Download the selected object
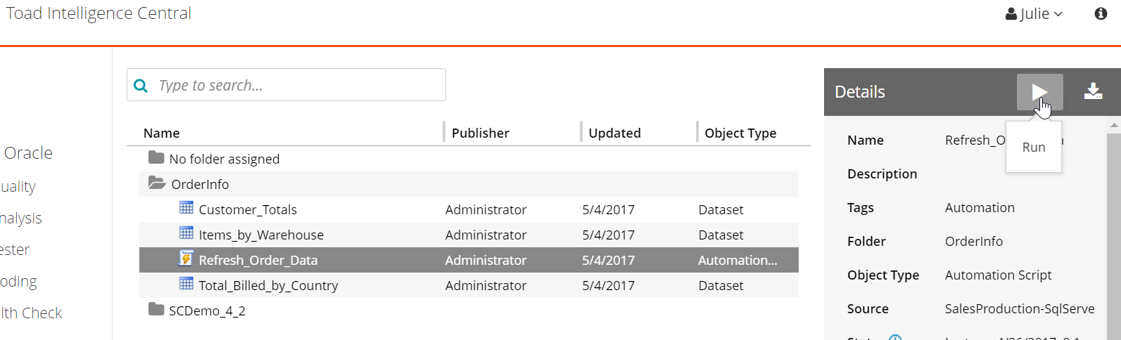 click(1093, 91)
